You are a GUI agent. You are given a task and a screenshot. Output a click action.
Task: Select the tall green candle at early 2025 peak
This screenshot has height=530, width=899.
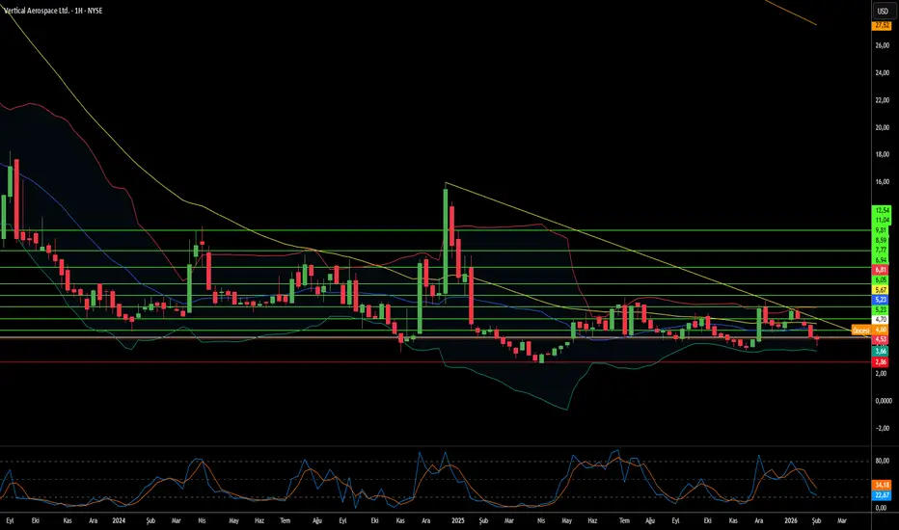[446, 217]
